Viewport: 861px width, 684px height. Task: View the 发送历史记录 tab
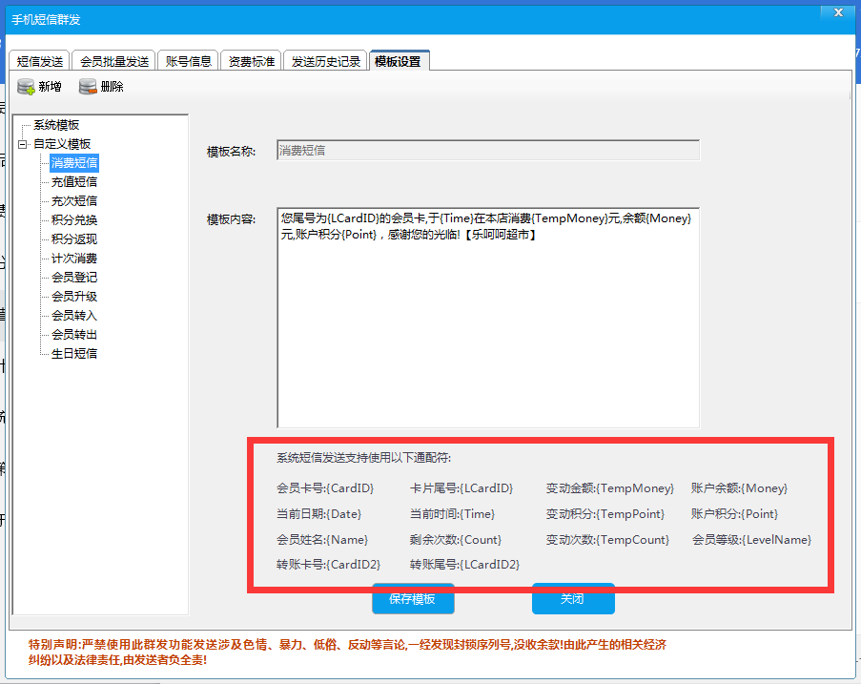(x=326, y=61)
